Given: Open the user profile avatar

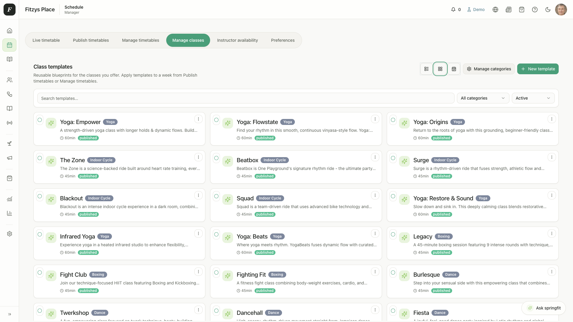Looking at the screenshot, I should click(561, 10).
